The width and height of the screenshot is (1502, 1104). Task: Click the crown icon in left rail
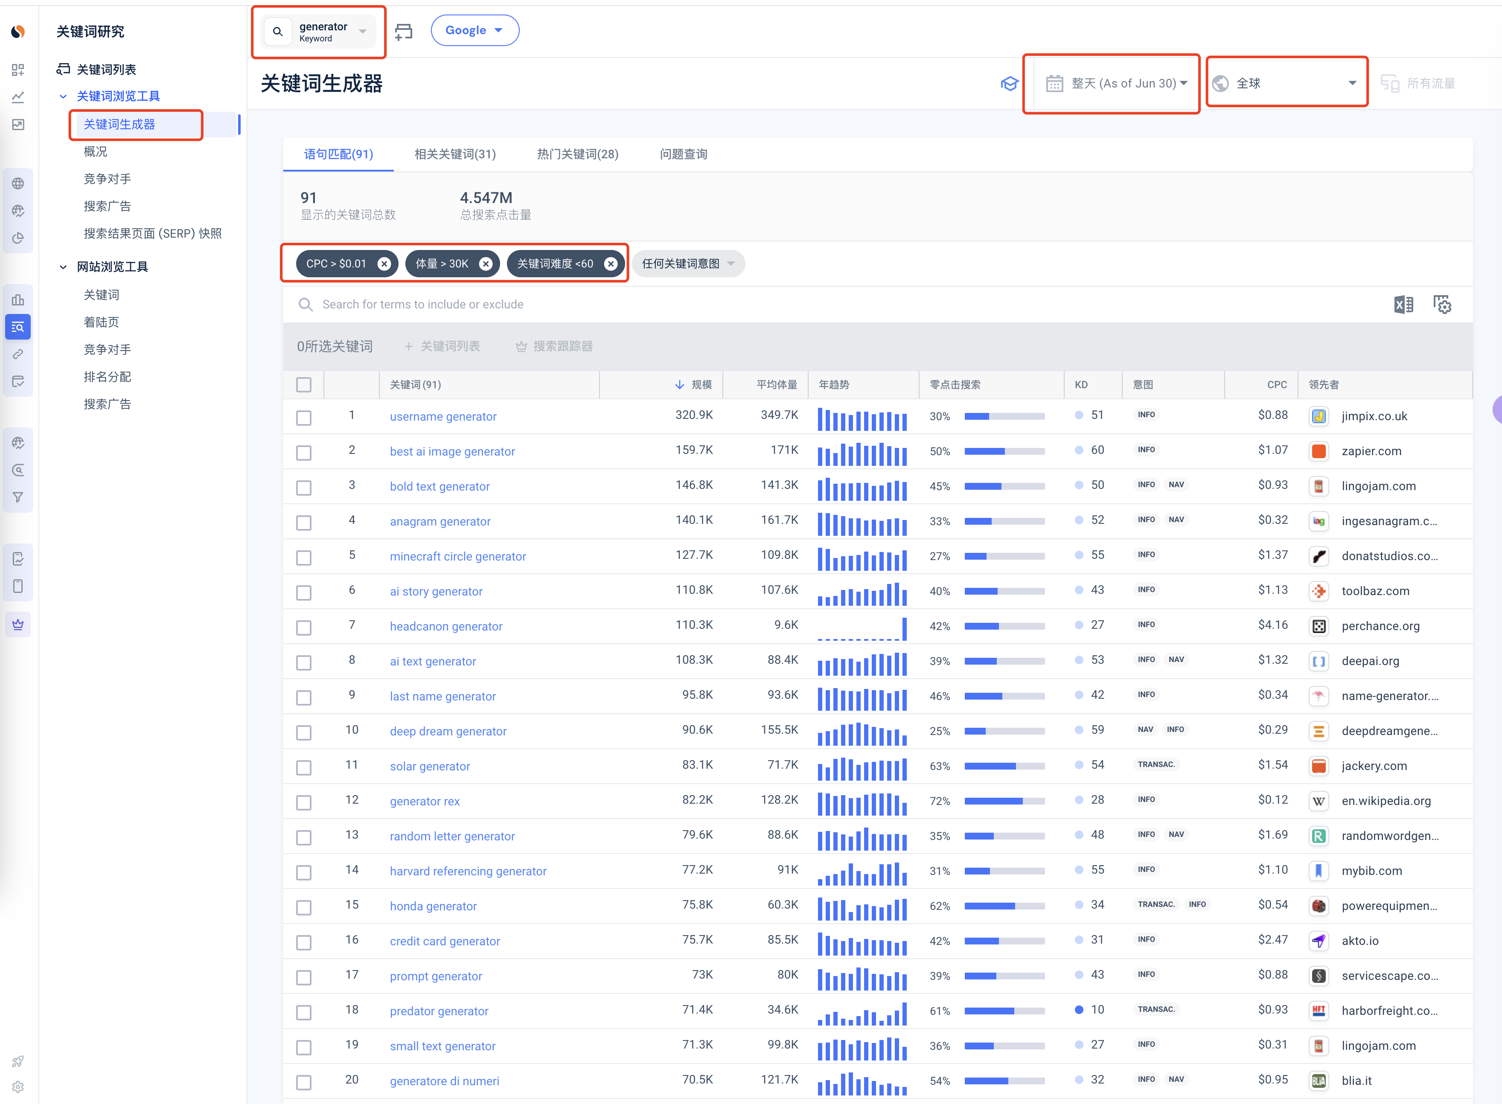[x=18, y=625]
